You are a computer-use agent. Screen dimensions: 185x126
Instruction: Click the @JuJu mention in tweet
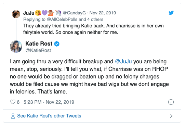[123, 62]
